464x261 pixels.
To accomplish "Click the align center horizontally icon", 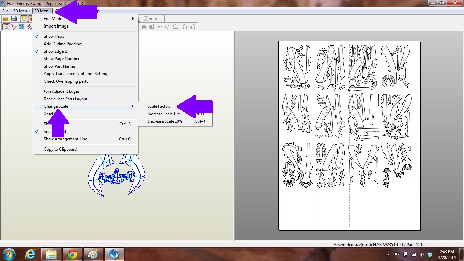I will (x=144, y=27).
